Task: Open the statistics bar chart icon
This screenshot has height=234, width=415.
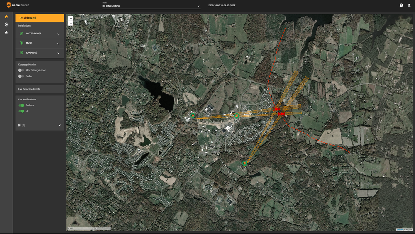Action: [x=6, y=32]
